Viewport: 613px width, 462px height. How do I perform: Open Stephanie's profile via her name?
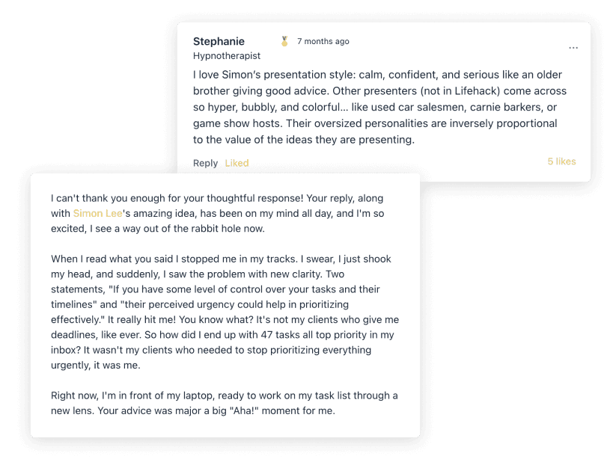(219, 41)
